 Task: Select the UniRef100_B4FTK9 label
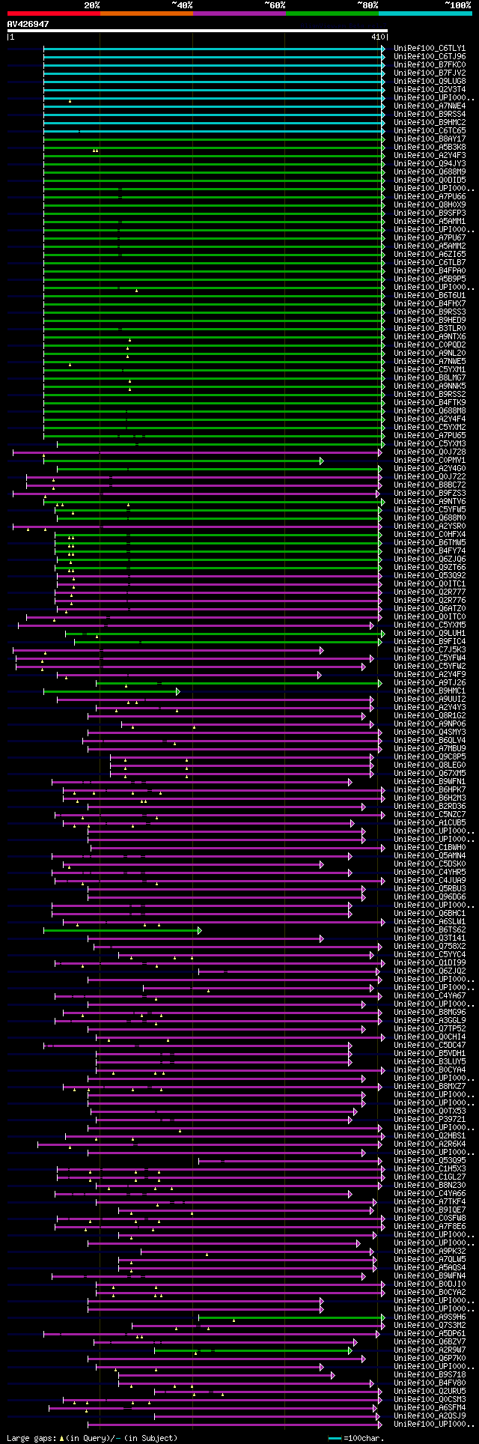tap(430, 402)
